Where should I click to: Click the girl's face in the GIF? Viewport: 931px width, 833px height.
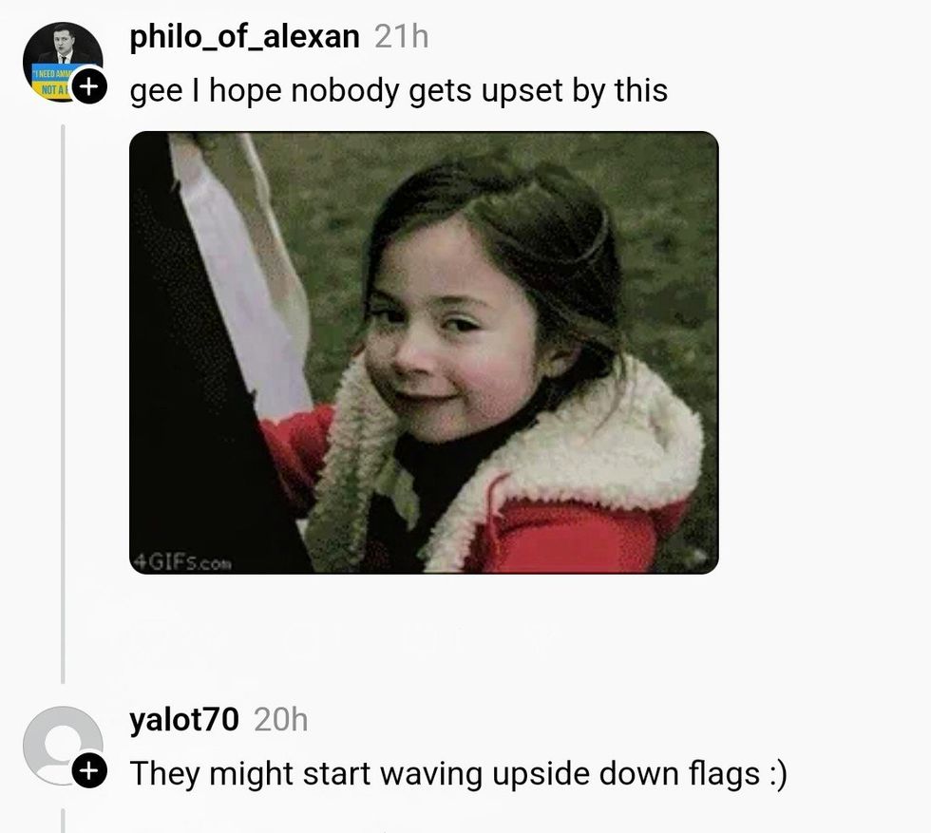pos(451,338)
